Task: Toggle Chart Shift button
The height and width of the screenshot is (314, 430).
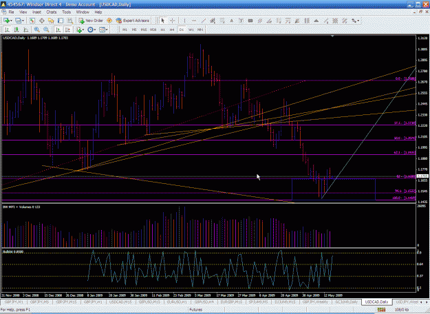Action: click(x=67, y=30)
